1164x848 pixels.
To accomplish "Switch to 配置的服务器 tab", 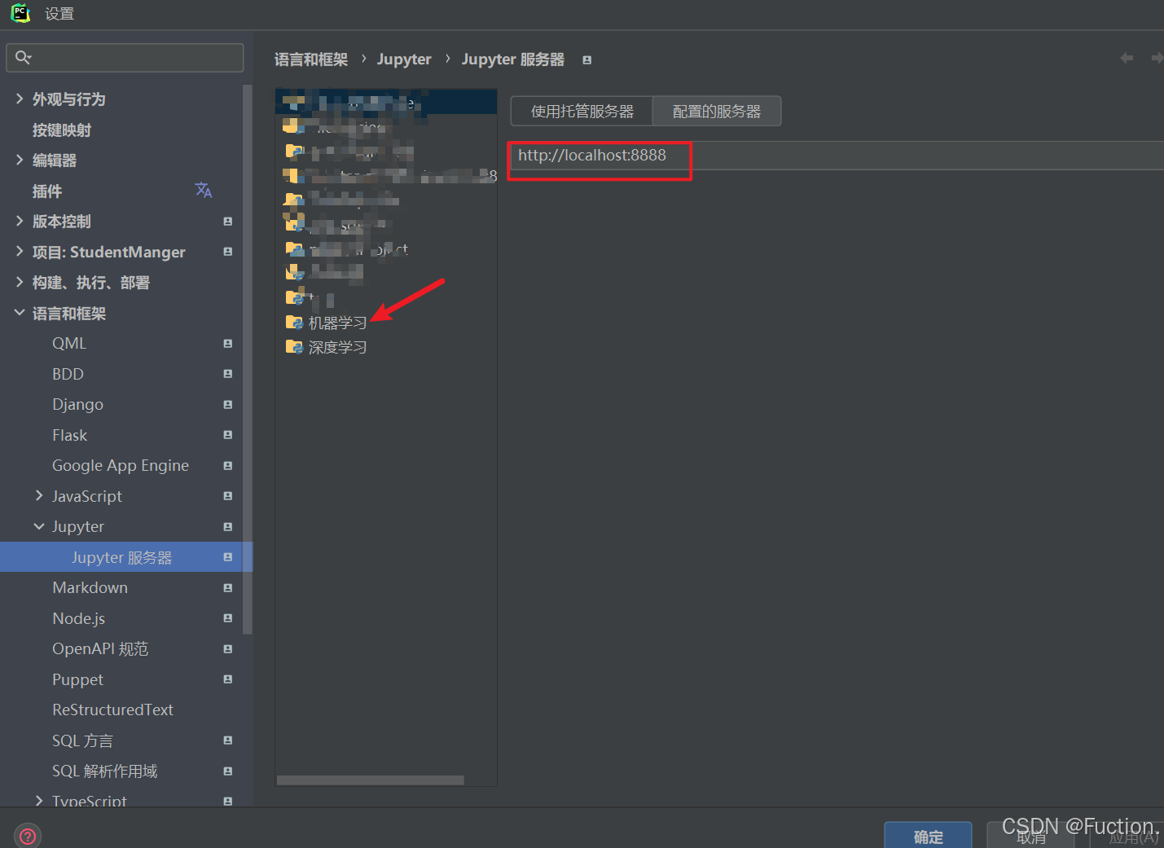I will 717,112.
